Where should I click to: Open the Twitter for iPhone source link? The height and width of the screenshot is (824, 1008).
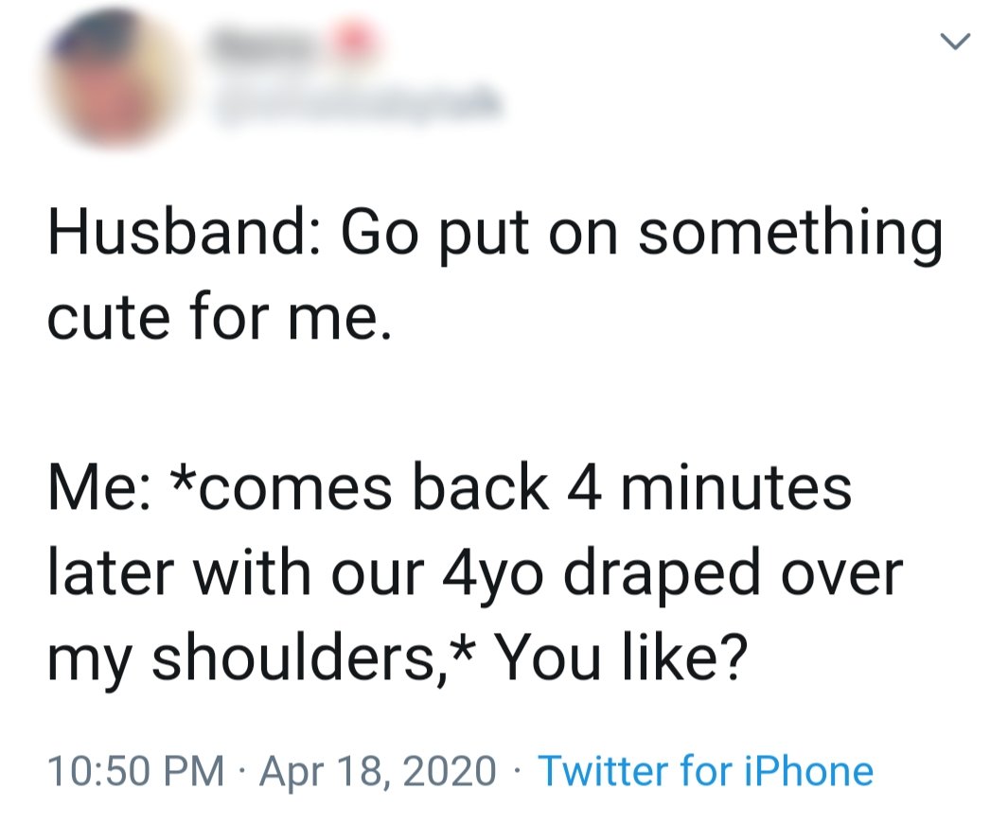point(706,770)
